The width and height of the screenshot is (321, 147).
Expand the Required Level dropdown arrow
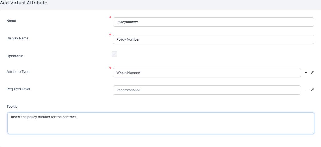tap(306, 90)
